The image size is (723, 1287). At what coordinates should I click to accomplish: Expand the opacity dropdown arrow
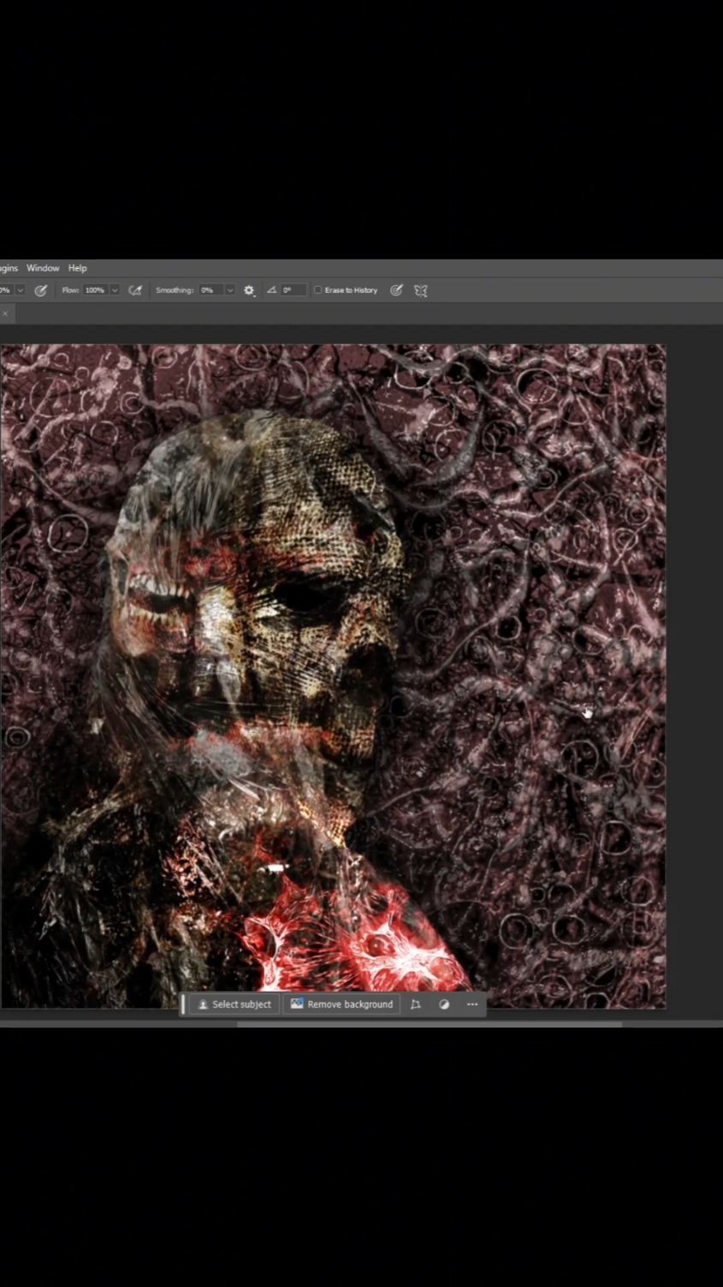pyautogui.click(x=20, y=290)
